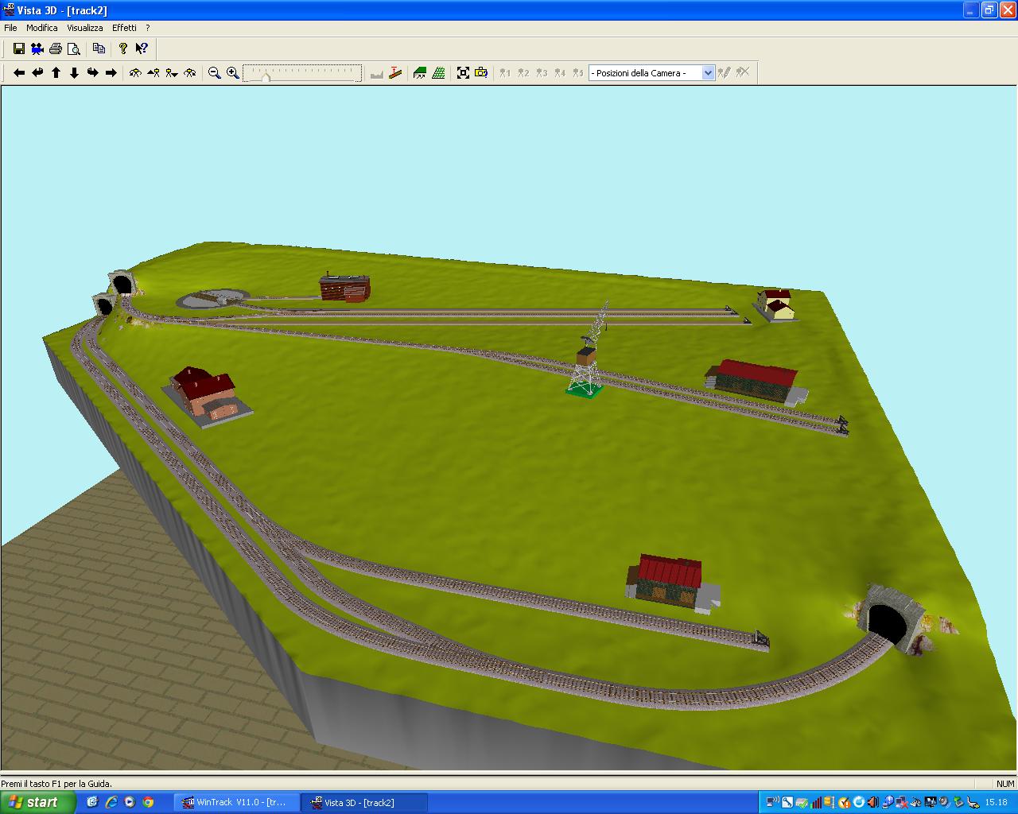Click the NUM status bar indicator

click(1004, 784)
